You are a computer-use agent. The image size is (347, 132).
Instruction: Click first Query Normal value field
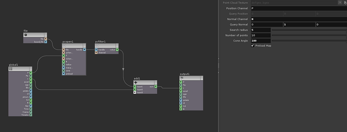click(267, 24)
